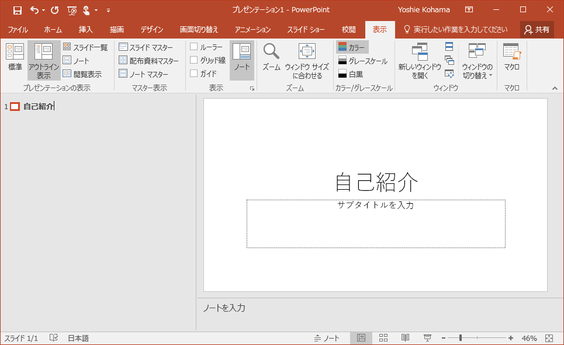Screen dimensions: 564x345
Task: Switch to the Insert (挿入) tab
Action: (86, 29)
